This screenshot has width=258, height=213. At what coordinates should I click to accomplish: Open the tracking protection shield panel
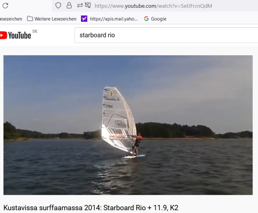[58, 5]
